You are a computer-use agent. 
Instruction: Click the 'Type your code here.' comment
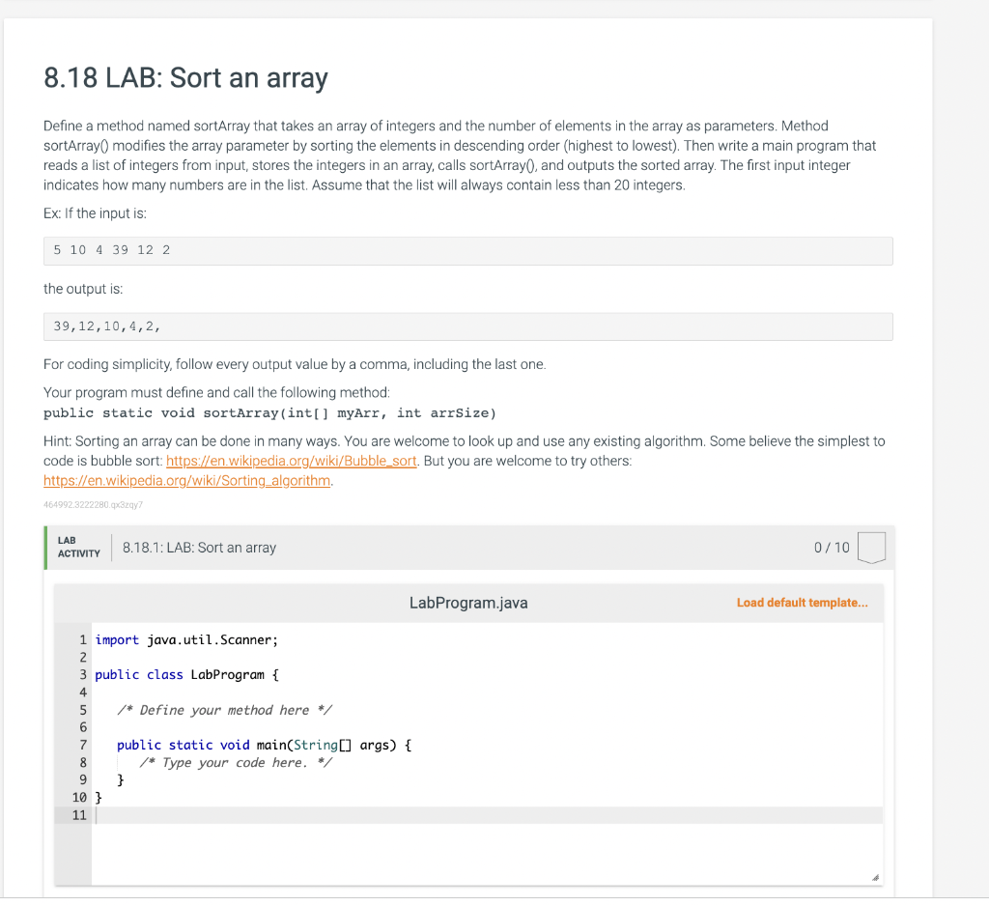(236, 762)
